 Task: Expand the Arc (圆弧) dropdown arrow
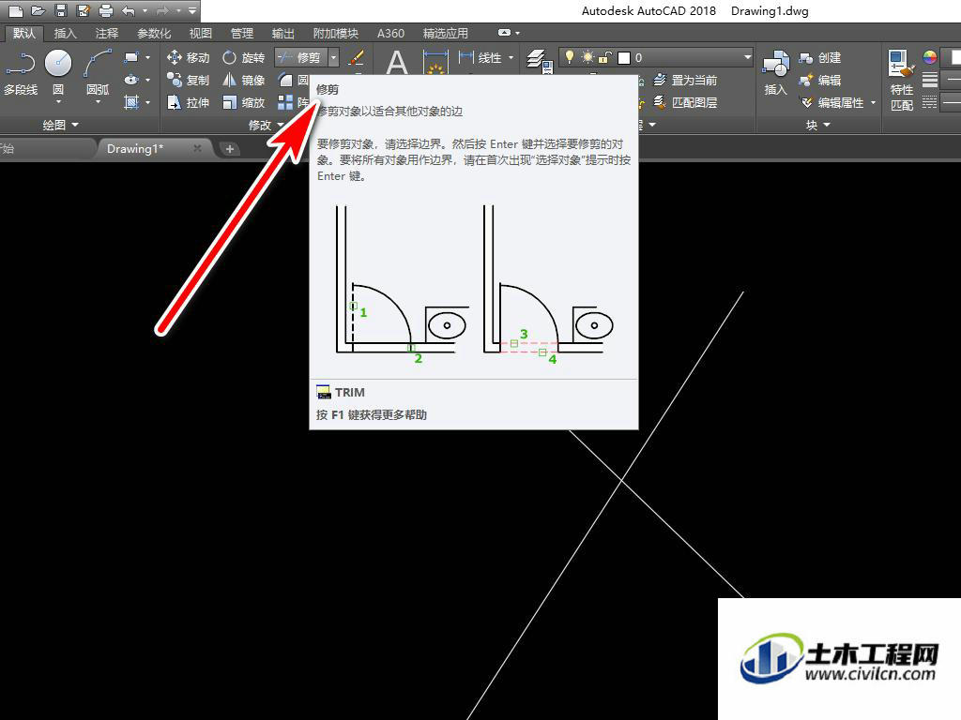(x=98, y=101)
